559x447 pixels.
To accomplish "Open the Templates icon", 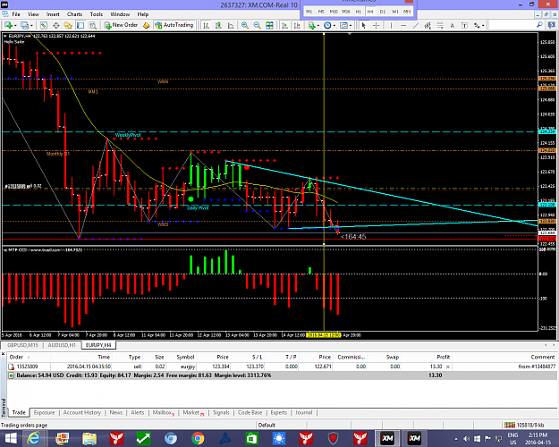I will click(343, 25).
